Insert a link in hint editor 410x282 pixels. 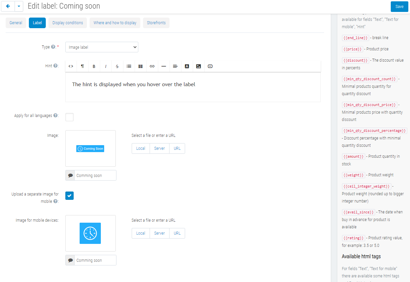[152, 66]
